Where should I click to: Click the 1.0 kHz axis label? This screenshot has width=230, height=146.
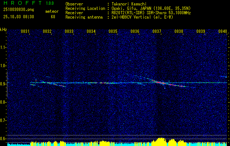coord(3,66)
